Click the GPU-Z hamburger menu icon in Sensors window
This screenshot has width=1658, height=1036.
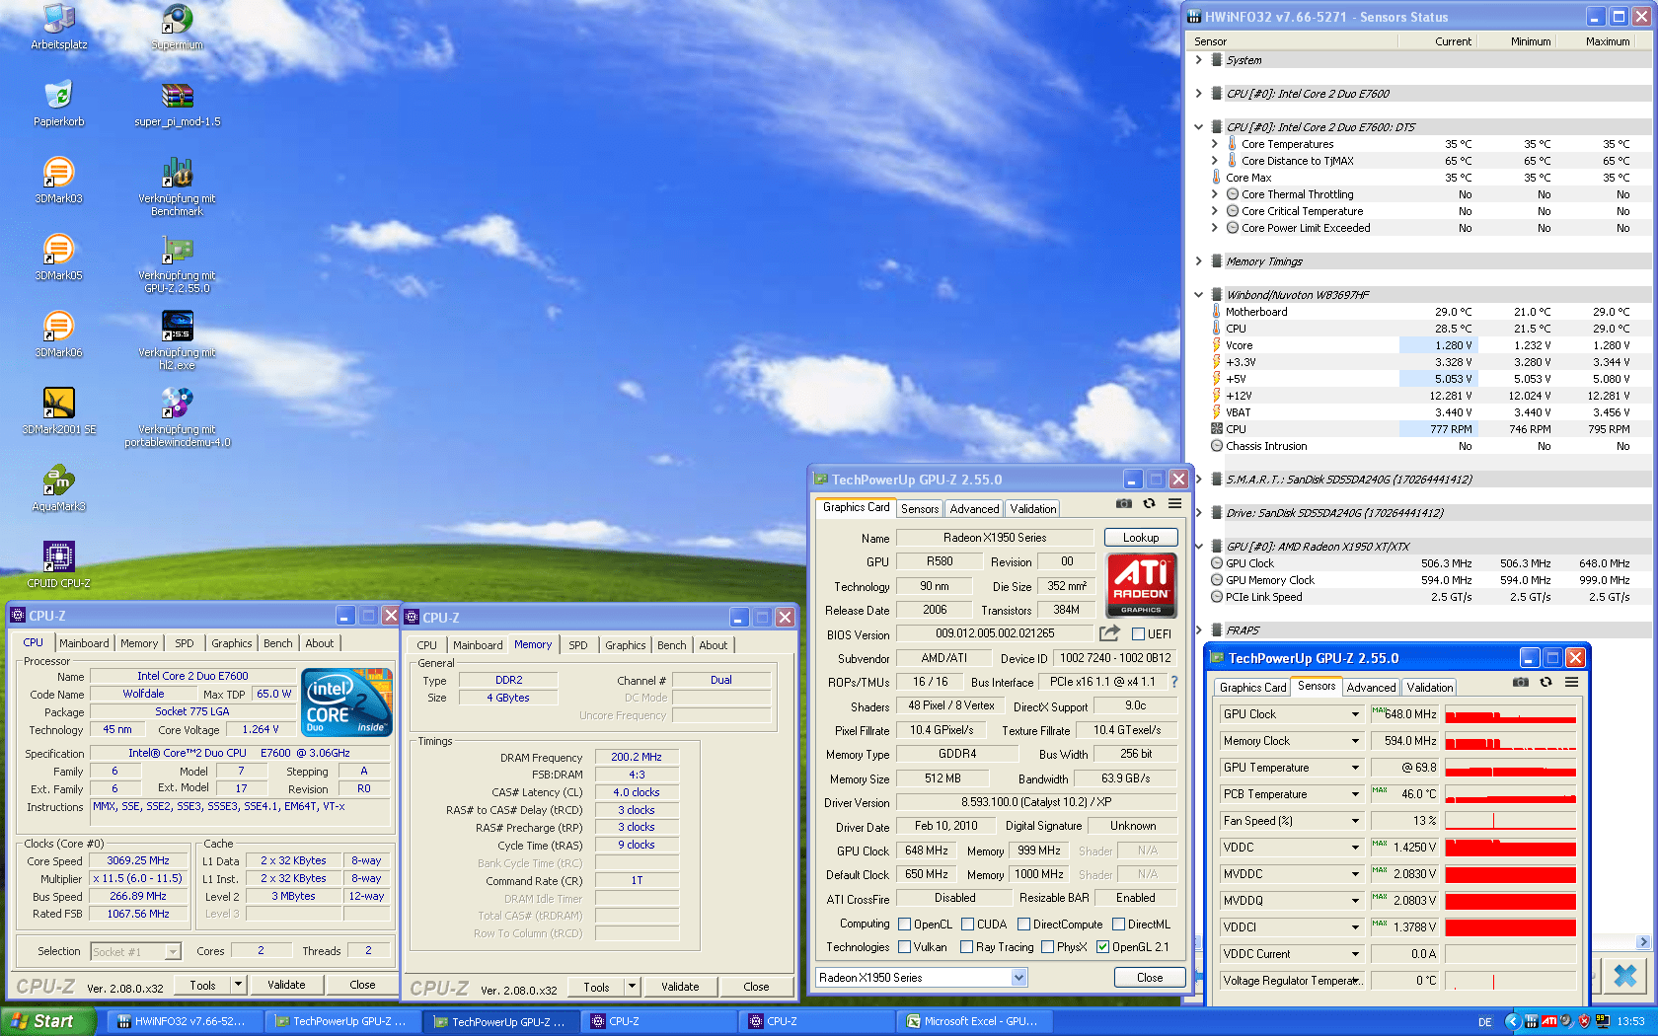pos(1571,683)
